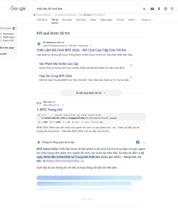Image resolution: width=178 pixels, height=212 pixels.
Task: Open AI overview three-dot options menu
Action: click(144, 142)
